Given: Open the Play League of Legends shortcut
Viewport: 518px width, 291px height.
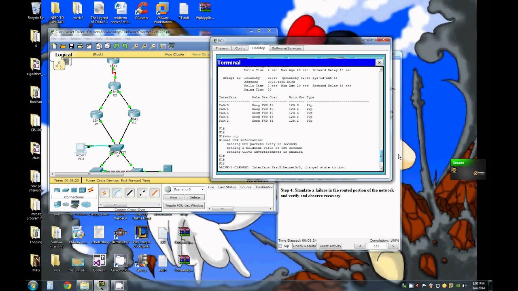Looking at the screenshot, I should pos(142,237).
